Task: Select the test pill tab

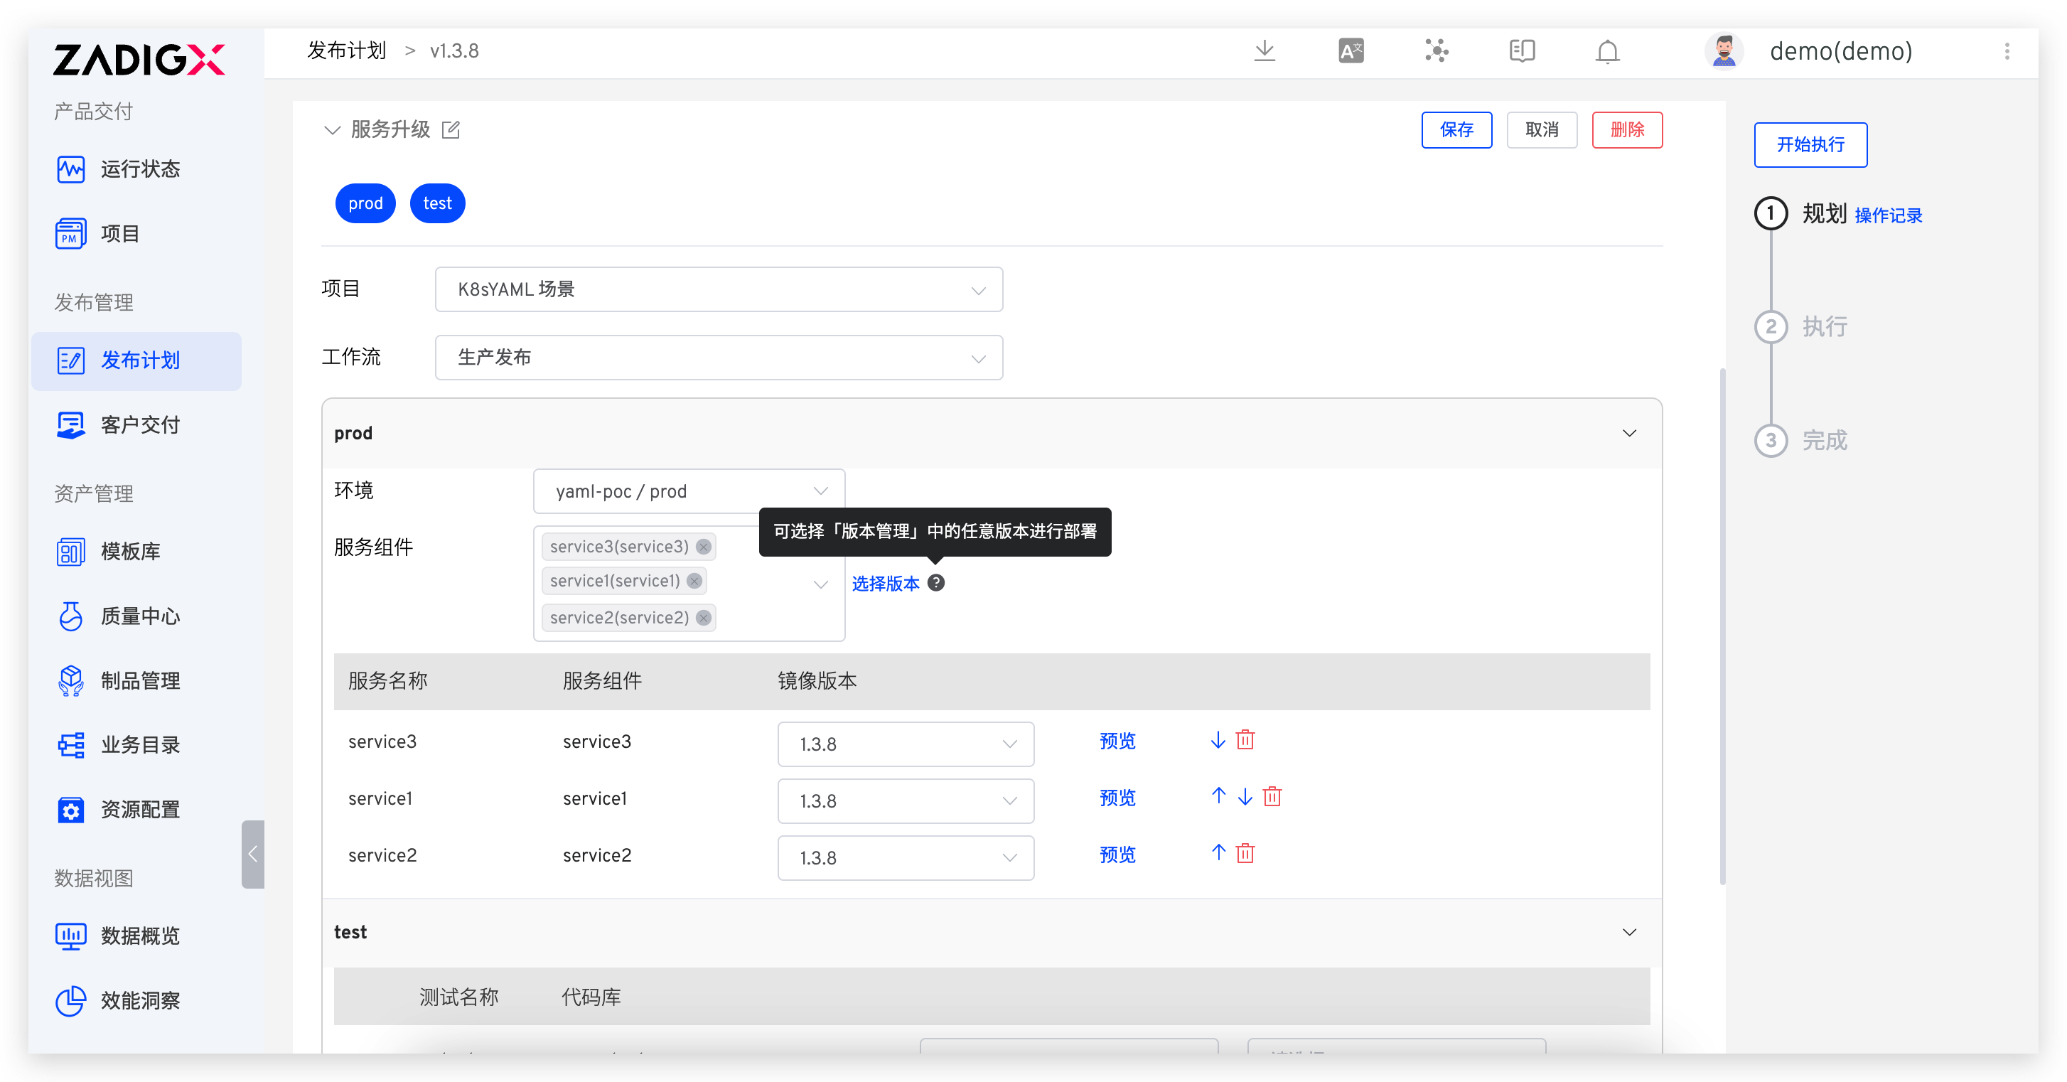Action: tap(437, 204)
